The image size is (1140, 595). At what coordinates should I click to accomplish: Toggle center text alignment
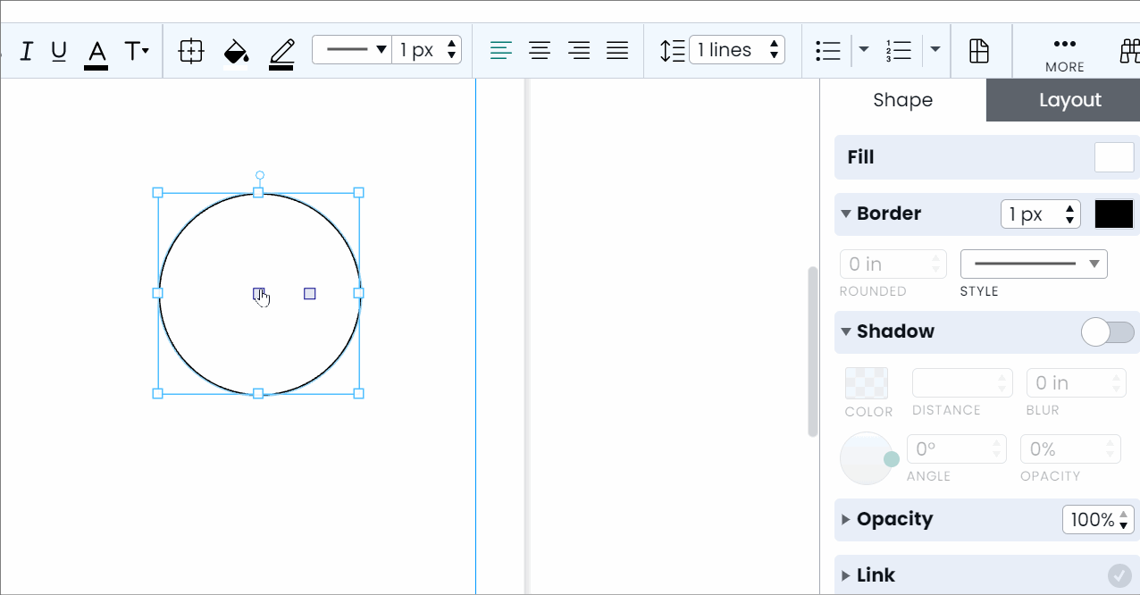pyautogui.click(x=540, y=51)
